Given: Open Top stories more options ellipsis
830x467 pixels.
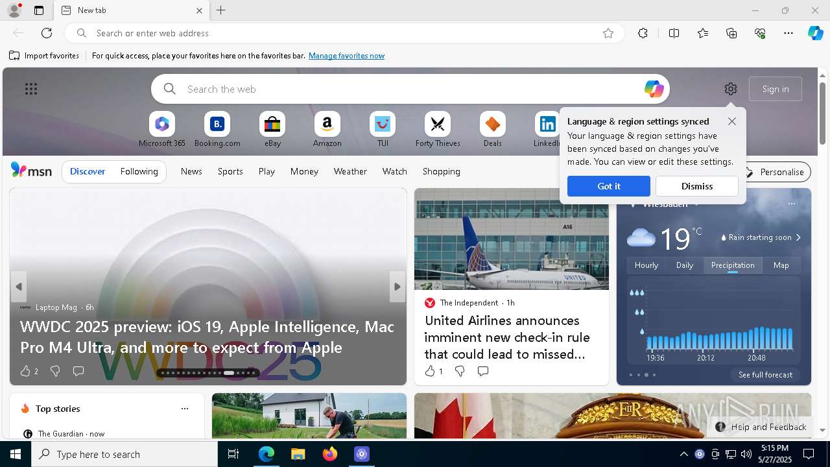Looking at the screenshot, I should (185, 409).
